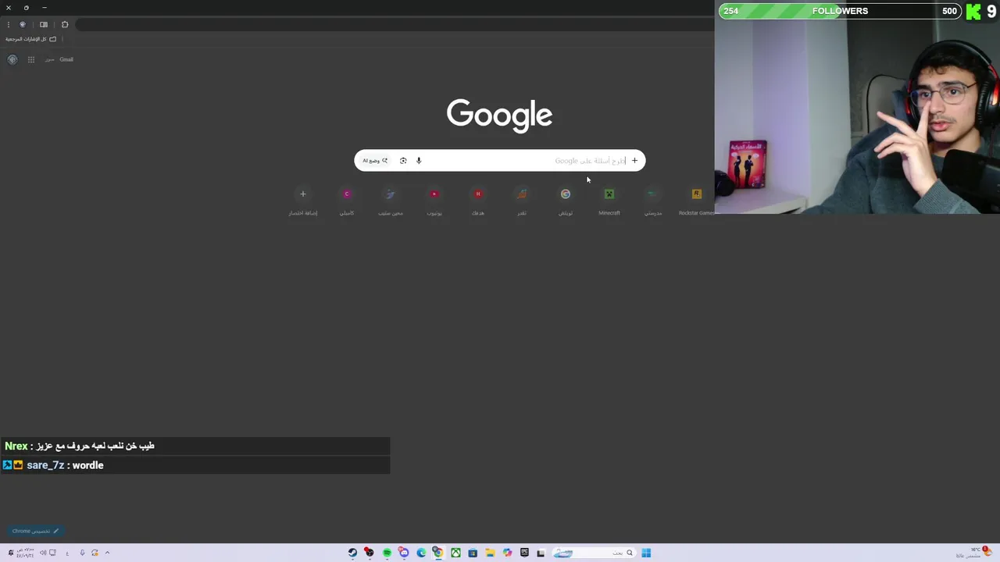The image size is (1000, 562).
Task: Open the Minecraft shortcut
Action: pyautogui.click(x=609, y=201)
